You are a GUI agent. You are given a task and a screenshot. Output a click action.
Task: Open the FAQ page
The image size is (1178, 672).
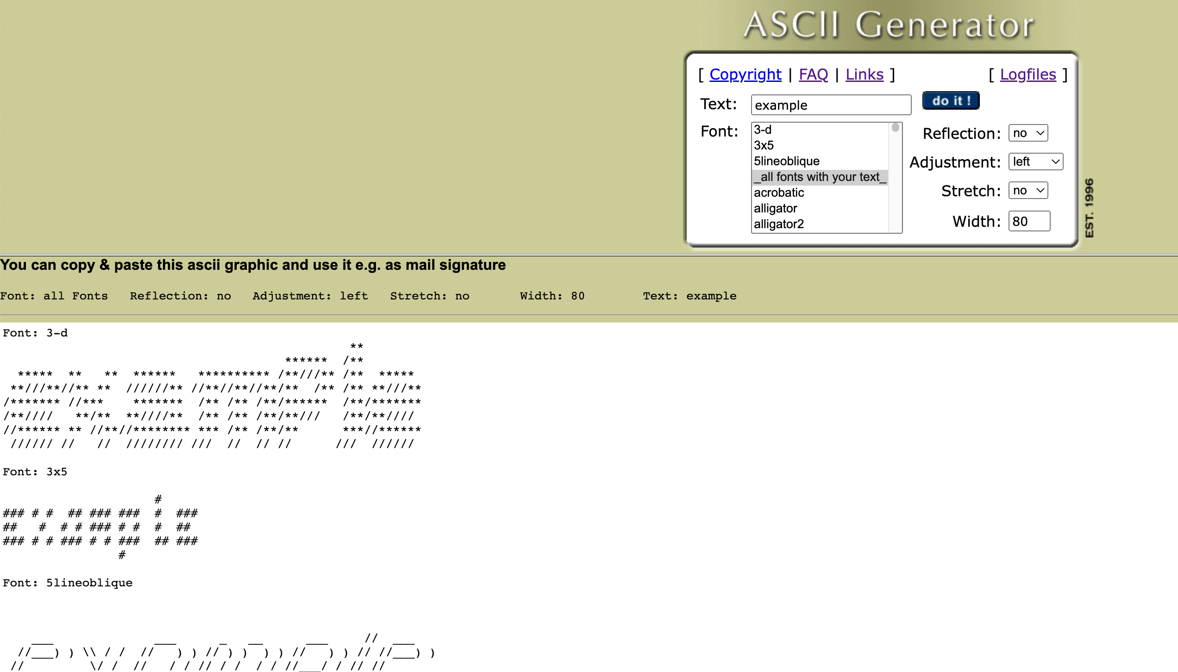(x=814, y=74)
